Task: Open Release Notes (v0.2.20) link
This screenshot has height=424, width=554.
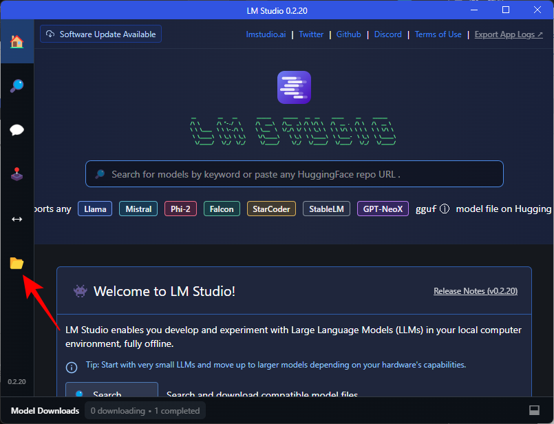Action: 476,290
